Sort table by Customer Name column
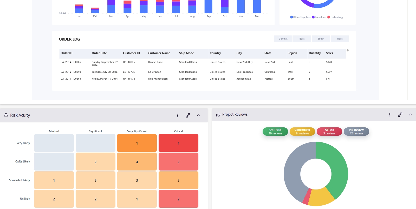This screenshot has height=209, width=416. pos(159,53)
